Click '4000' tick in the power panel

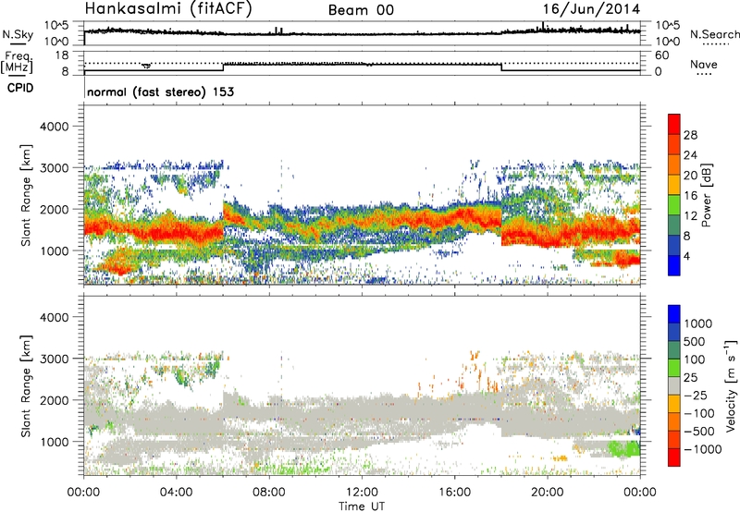click(54, 127)
